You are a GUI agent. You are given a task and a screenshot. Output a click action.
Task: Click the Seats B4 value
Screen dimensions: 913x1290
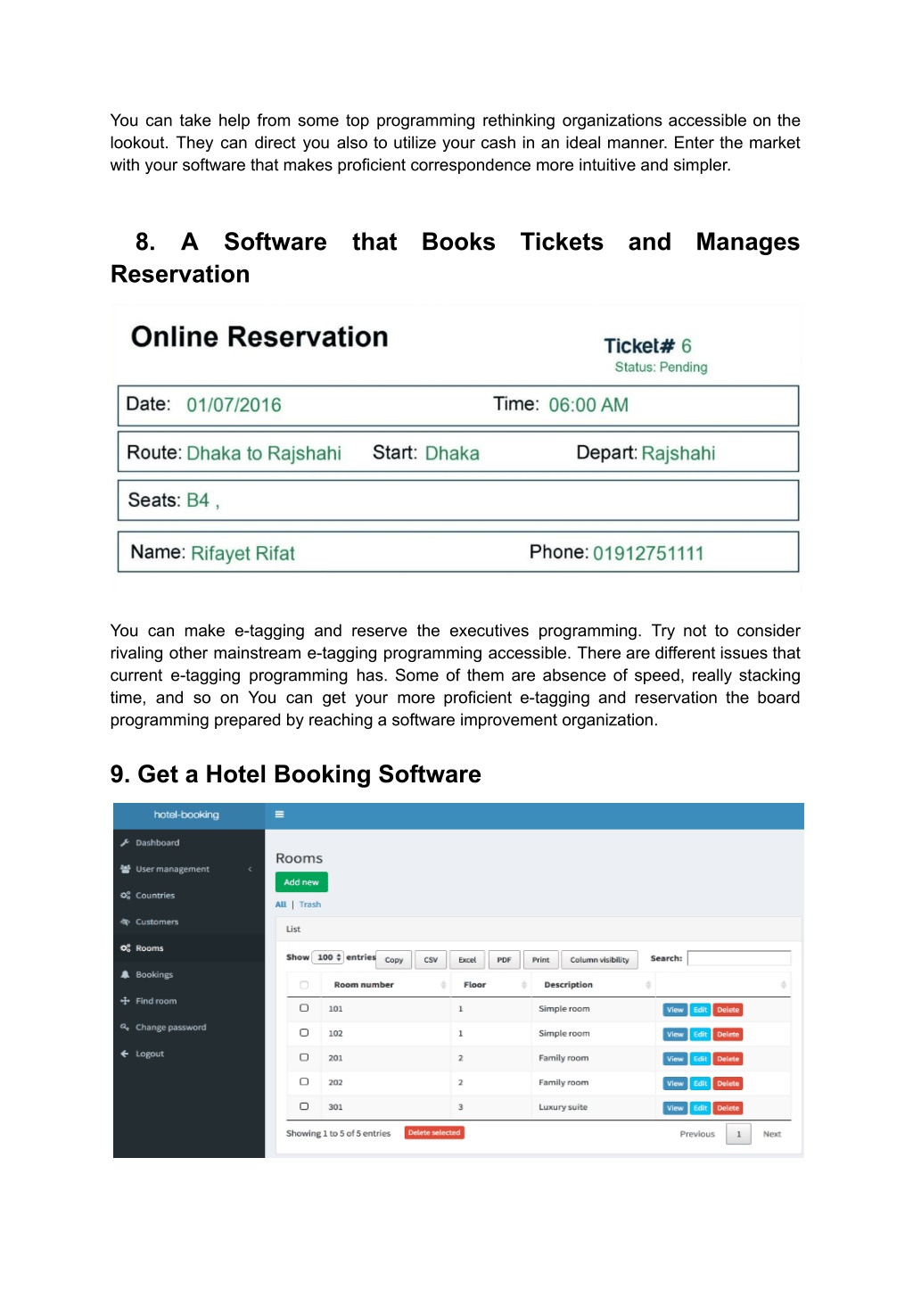[x=202, y=500]
